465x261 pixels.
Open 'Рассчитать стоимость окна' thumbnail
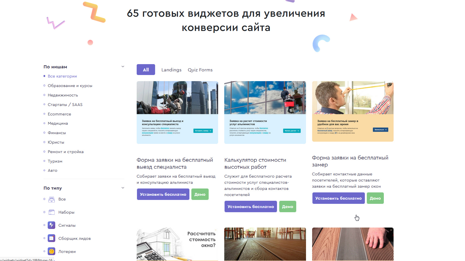pyautogui.click(x=177, y=244)
